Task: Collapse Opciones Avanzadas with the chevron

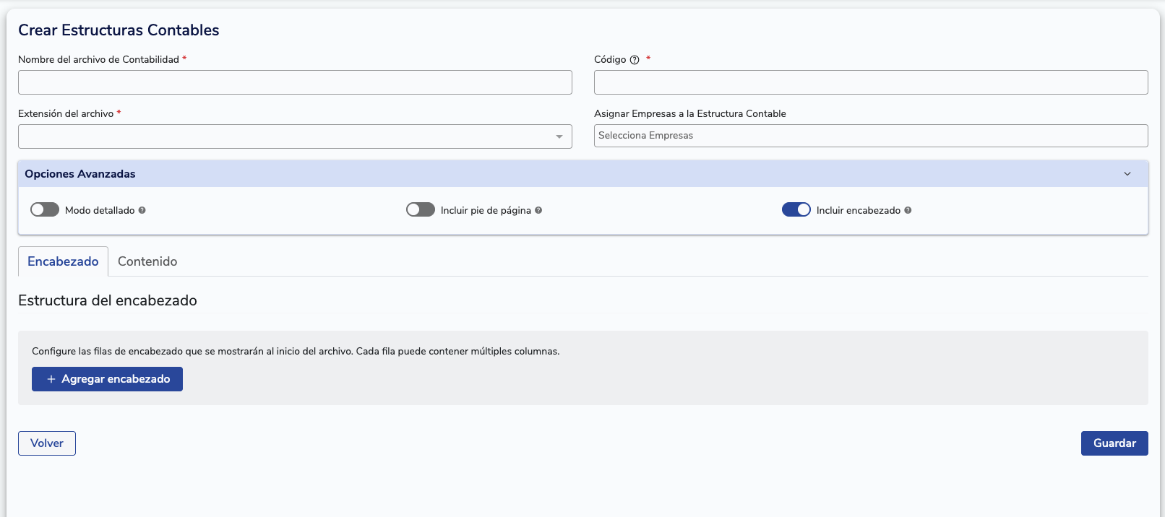Action: tap(1127, 174)
